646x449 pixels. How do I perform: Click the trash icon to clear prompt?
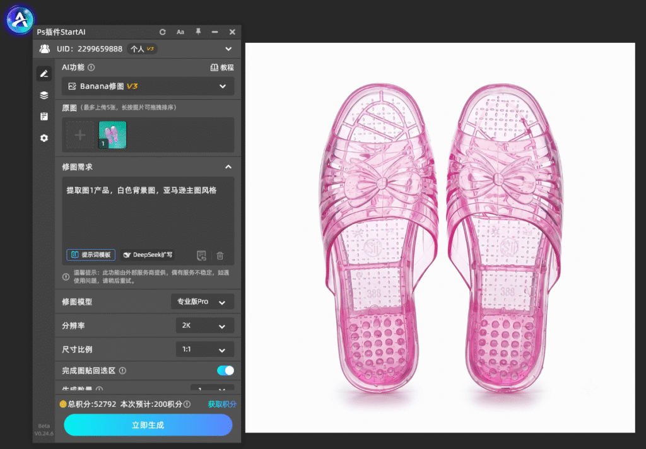tap(220, 256)
